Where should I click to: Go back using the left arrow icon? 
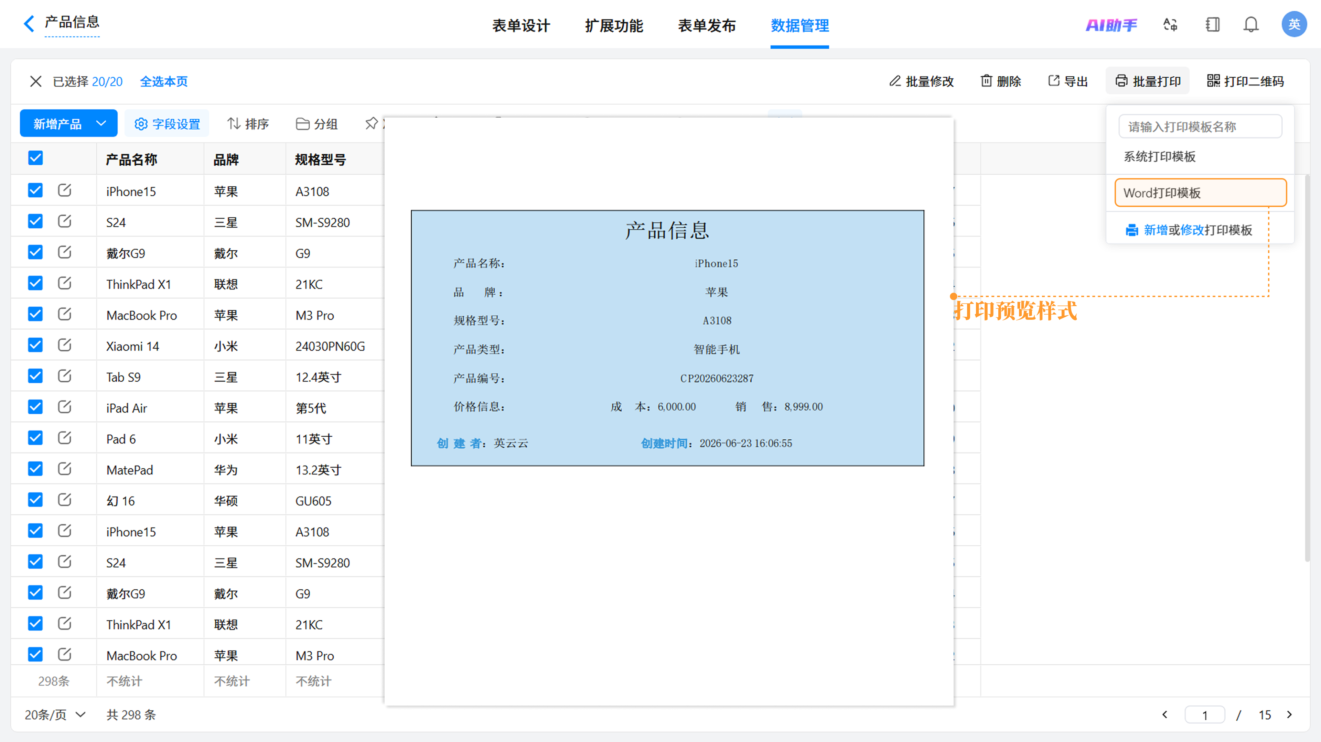pyautogui.click(x=29, y=23)
